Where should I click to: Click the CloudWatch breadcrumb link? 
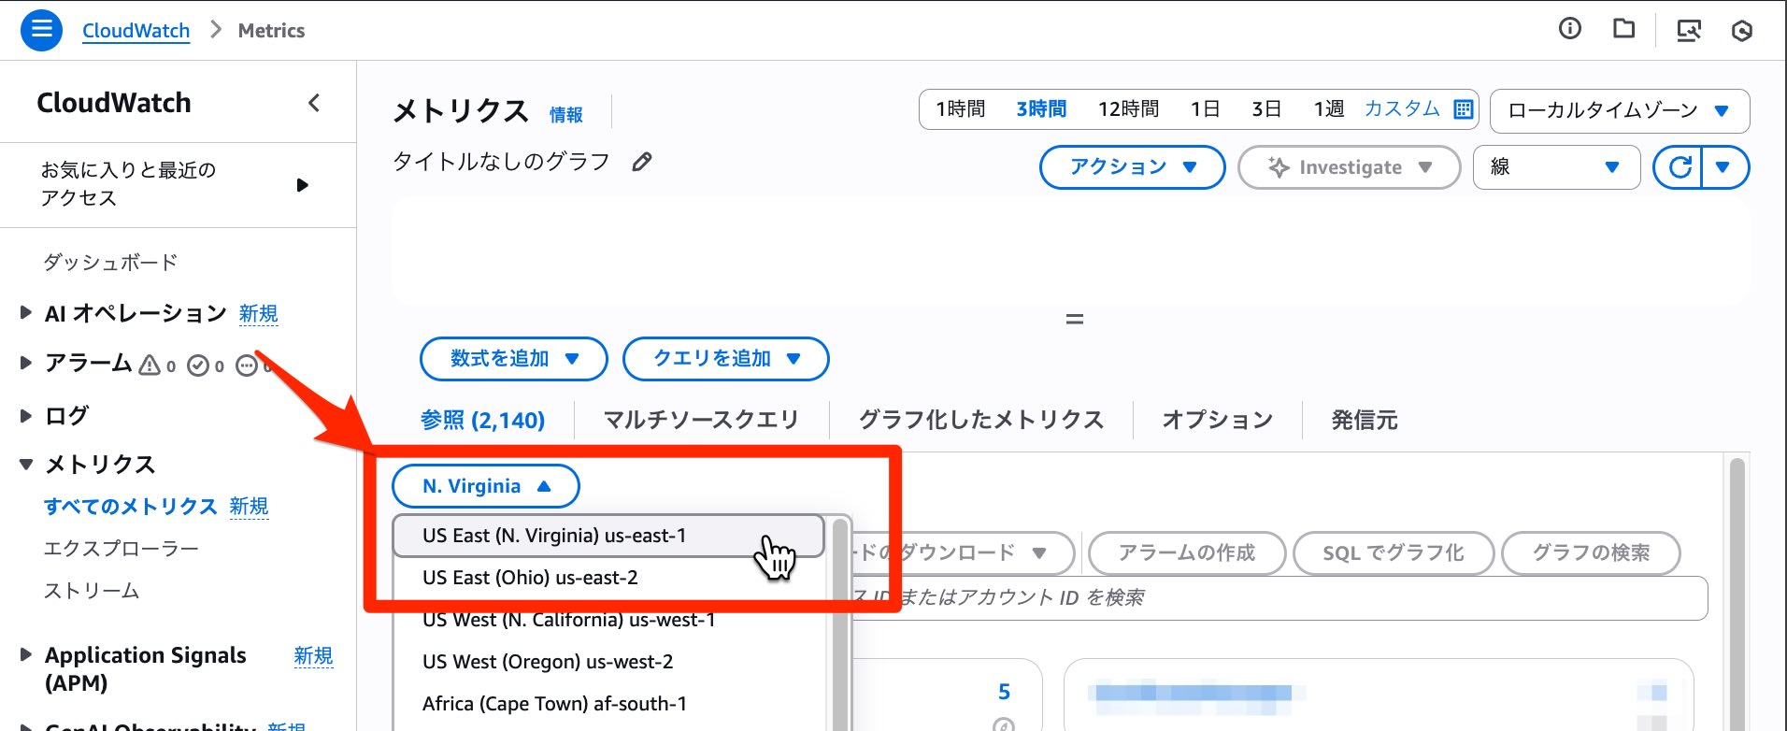pos(136,30)
